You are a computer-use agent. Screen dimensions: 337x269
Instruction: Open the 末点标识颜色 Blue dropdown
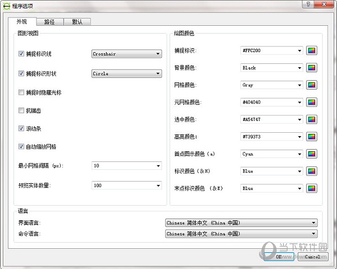(272, 188)
